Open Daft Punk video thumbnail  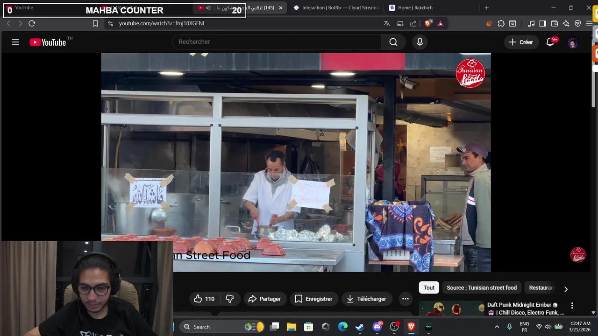tap(451, 309)
